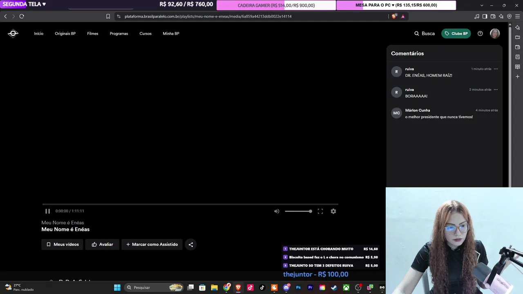Add a new item to sidebar
This screenshot has width=523, height=294.
click(x=517, y=76)
